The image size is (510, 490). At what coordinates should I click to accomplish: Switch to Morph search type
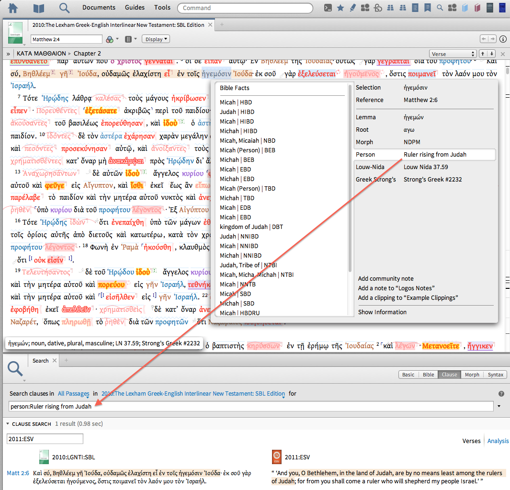[x=472, y=375]
